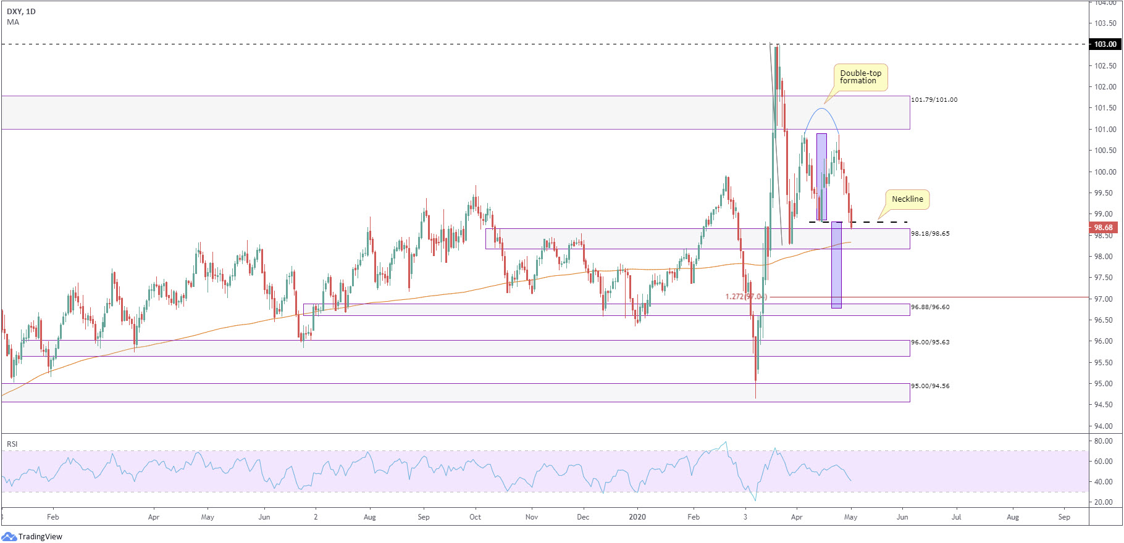The width and height of the screenshot is (1124, 543).
Task: Select the 96.00/95.63 zone label
Action: pos(930,342)
